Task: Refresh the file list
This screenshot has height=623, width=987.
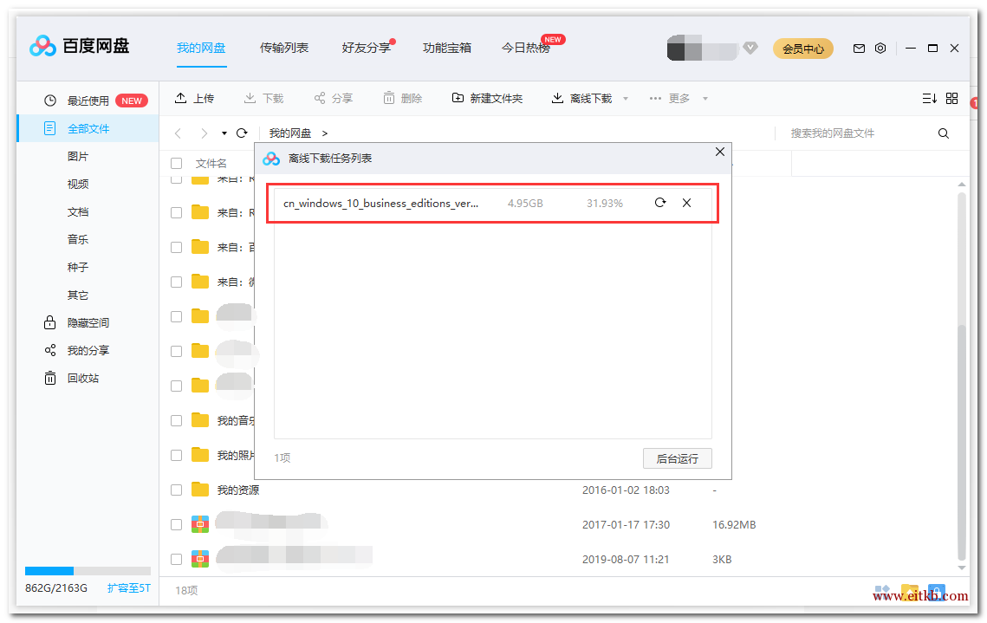Action: [242, 133]
